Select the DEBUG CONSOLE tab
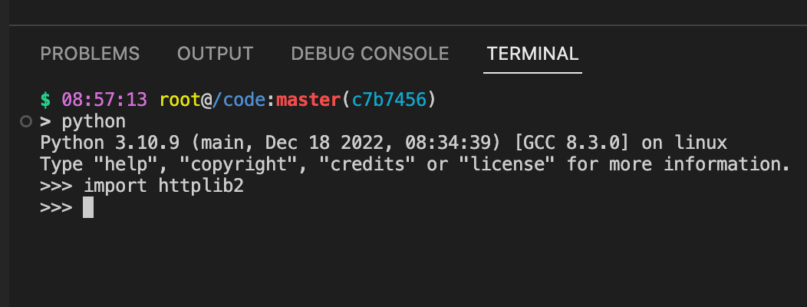 tap(370, 54)
